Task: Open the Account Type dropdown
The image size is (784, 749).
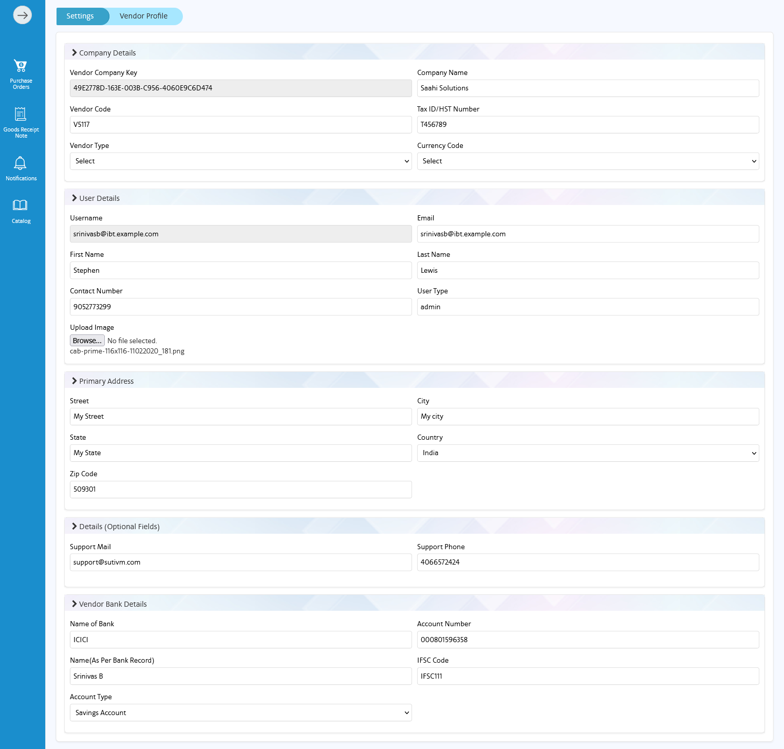Action: (240, 713)
